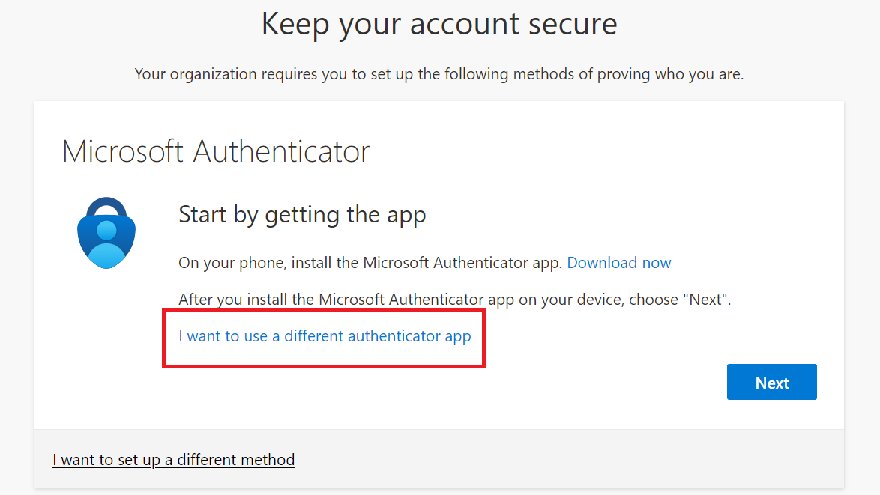Click the Keep your account secure heading
Image resolution: width=880 pixels, height=495 pixels.
439,24
